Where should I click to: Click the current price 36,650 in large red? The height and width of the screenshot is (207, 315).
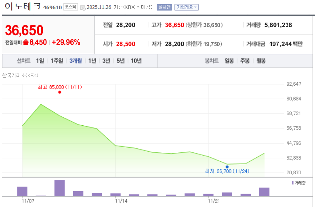24,30
